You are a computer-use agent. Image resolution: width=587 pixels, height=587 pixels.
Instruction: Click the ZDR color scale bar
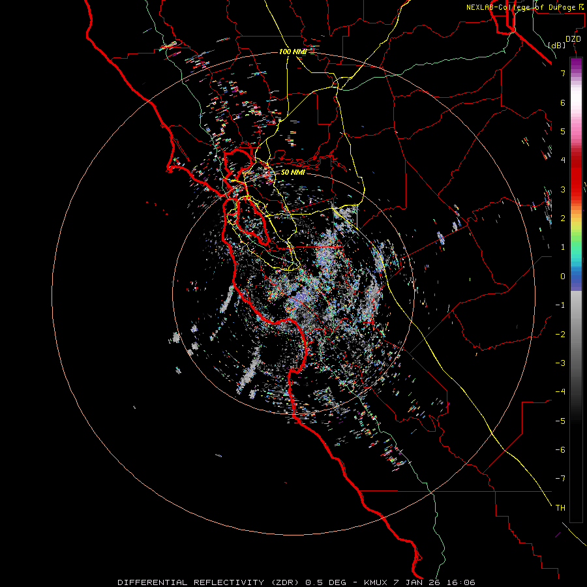point(576,290)
